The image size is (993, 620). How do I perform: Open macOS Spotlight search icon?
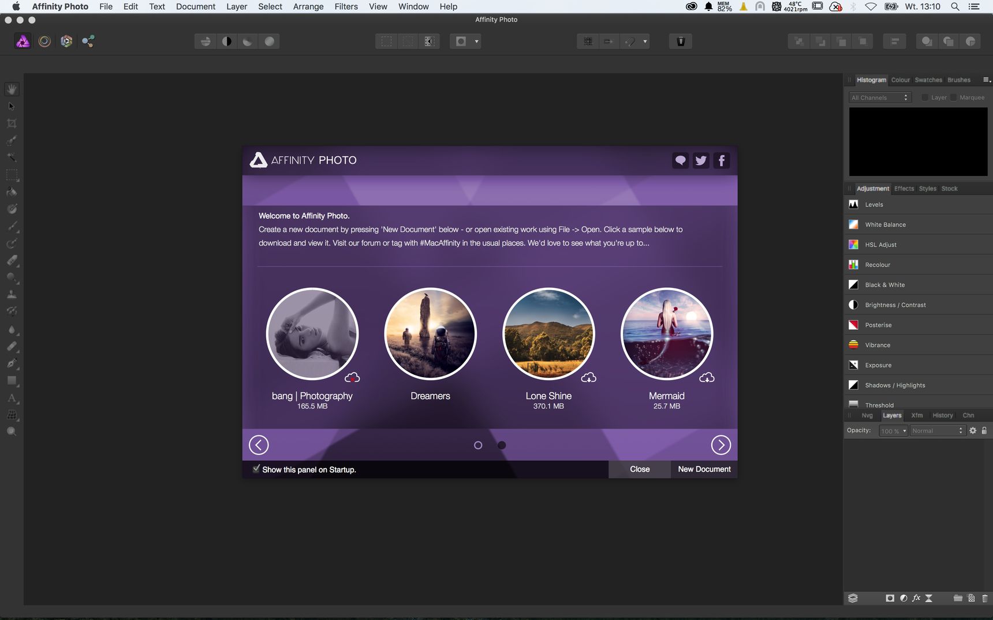[955, 6]
